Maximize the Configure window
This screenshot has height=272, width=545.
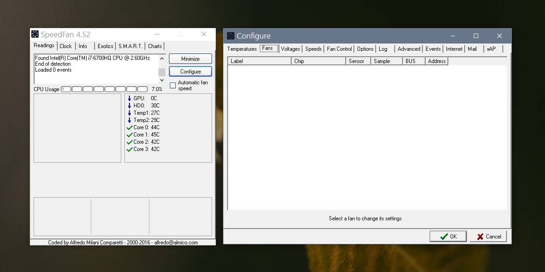476,36
